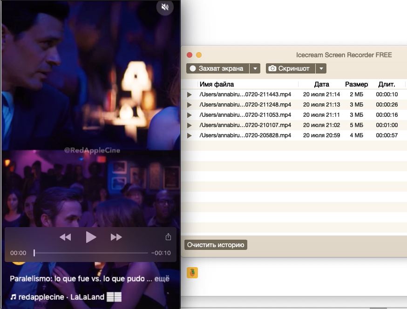Click the video progress slider track
Image resolution: width=407 pixels, height=309 pixels.
[x=91, y=253]
